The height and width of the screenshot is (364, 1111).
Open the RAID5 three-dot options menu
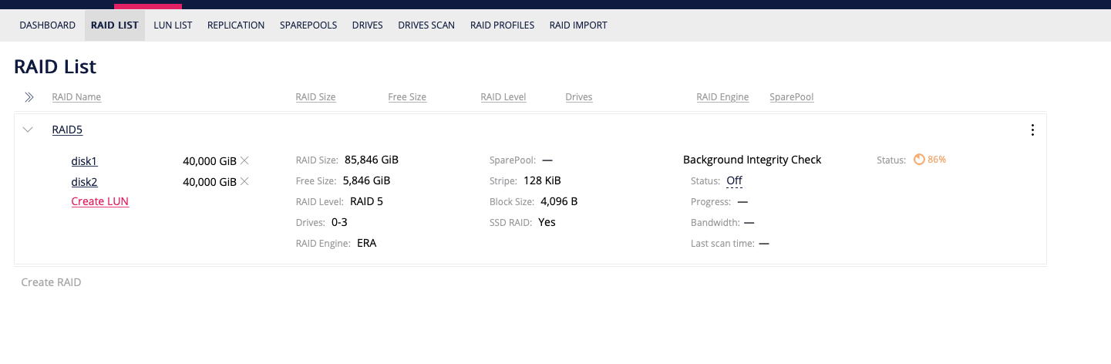[1033, 130]
